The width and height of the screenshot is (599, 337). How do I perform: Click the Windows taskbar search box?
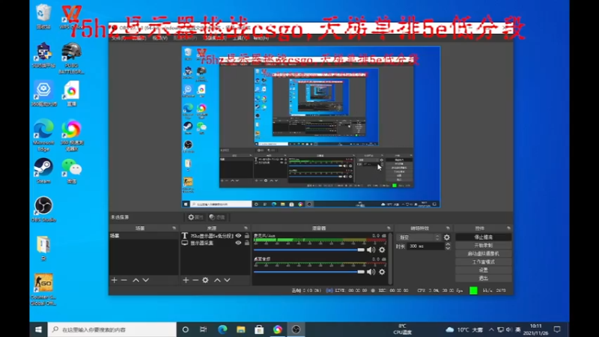[112, 330]
